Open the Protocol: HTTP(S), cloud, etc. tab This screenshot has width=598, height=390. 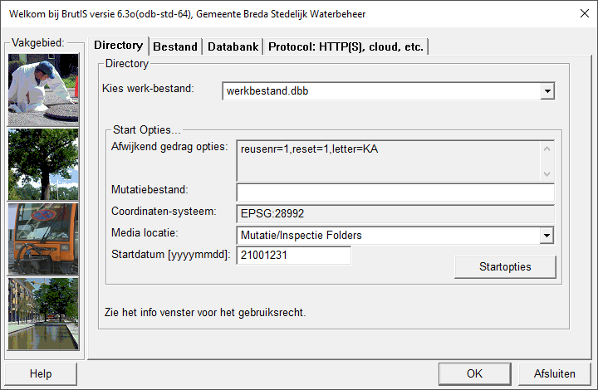pyautogui.click(x=346, y=46)
